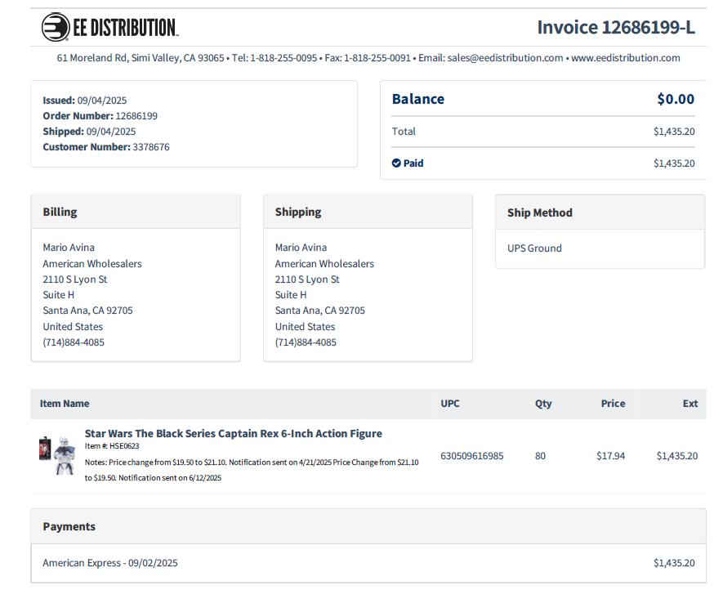This screenshot has width=723, height=599.
Task: Select payment amount $1,435.20 in Payments
Action: [x=674, y=563]
